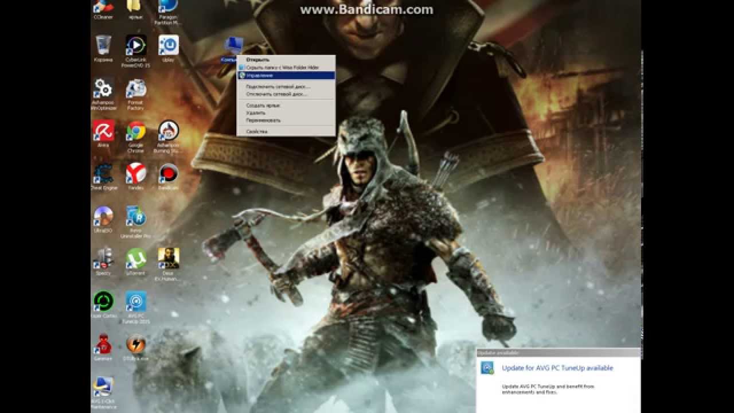Image resolution: width=734 pixels, height=413 pixels.
Task: Launch CyberLink PowerDVD 15 shortcut
Action: click(136, 51)
